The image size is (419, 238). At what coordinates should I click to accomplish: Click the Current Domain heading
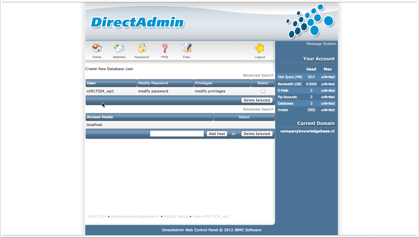316,123
